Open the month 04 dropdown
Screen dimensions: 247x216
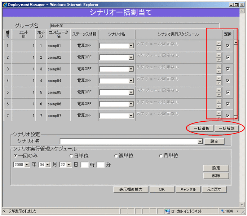48,165
